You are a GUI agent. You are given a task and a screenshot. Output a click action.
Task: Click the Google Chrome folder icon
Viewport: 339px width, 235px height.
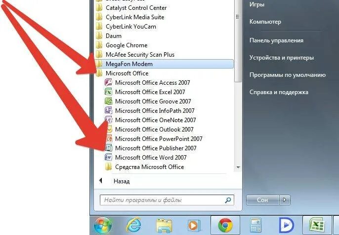tap(99, 45)
